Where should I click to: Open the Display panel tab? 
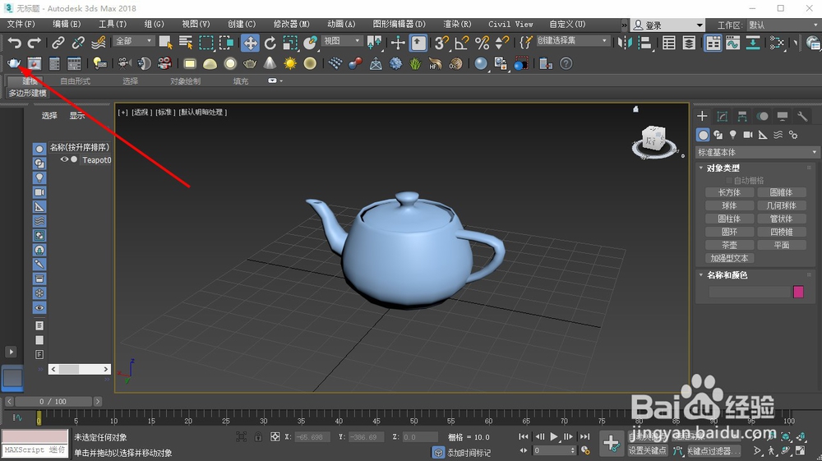(x=783, y=116)
